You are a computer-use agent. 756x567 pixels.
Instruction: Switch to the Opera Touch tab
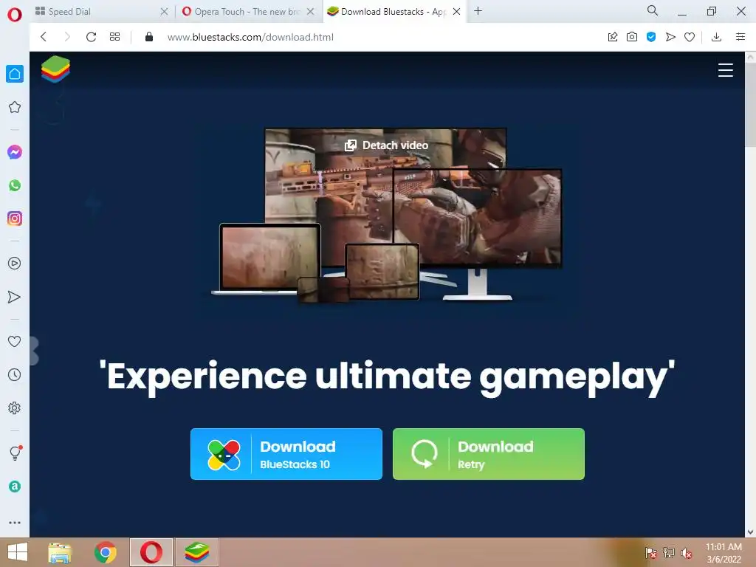click(248, 12)
